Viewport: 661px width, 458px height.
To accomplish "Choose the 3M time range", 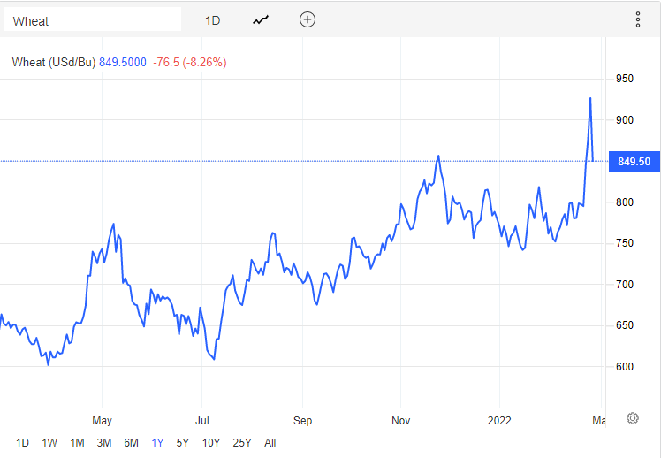I will [x=104, y=443].
